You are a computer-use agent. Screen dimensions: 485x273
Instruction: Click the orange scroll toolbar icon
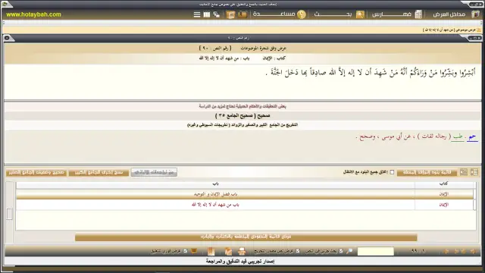pos(230,14)
